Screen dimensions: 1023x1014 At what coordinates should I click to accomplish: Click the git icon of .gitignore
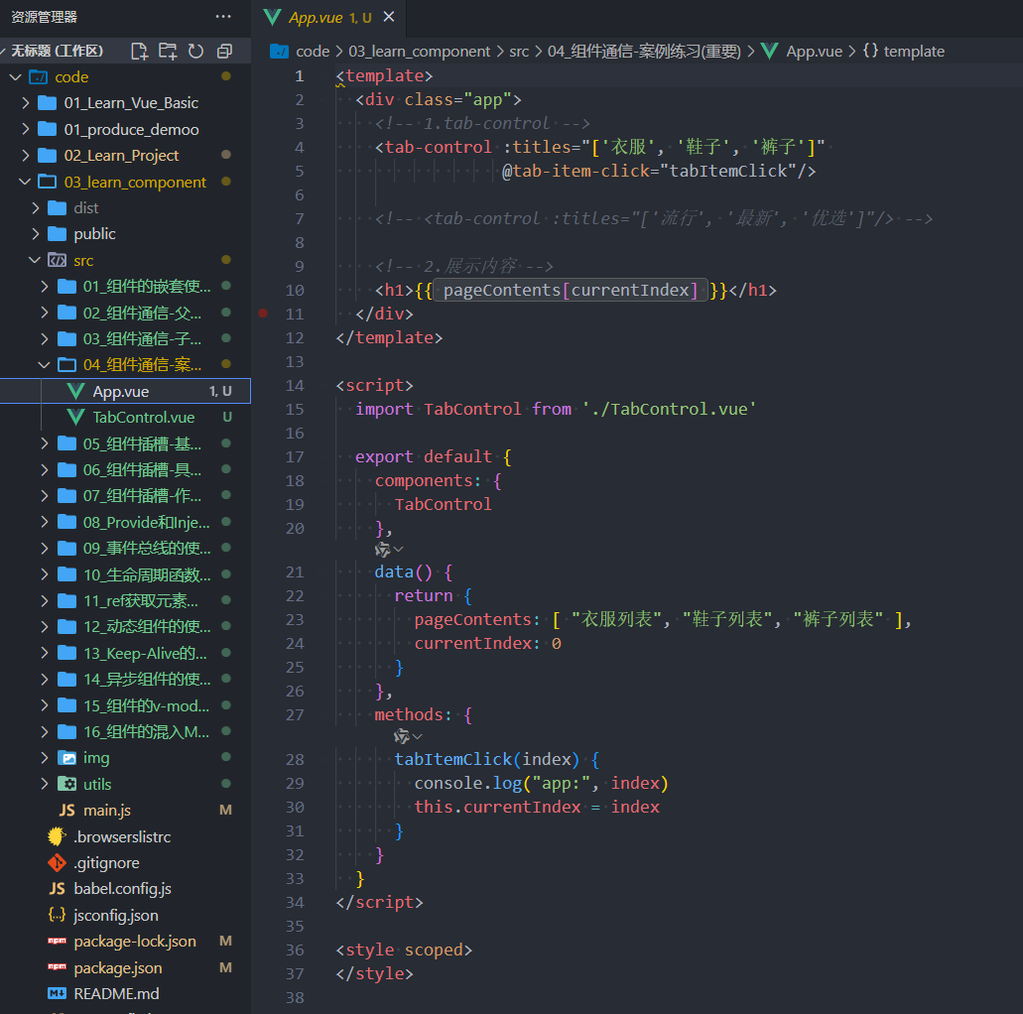[57, 862]
